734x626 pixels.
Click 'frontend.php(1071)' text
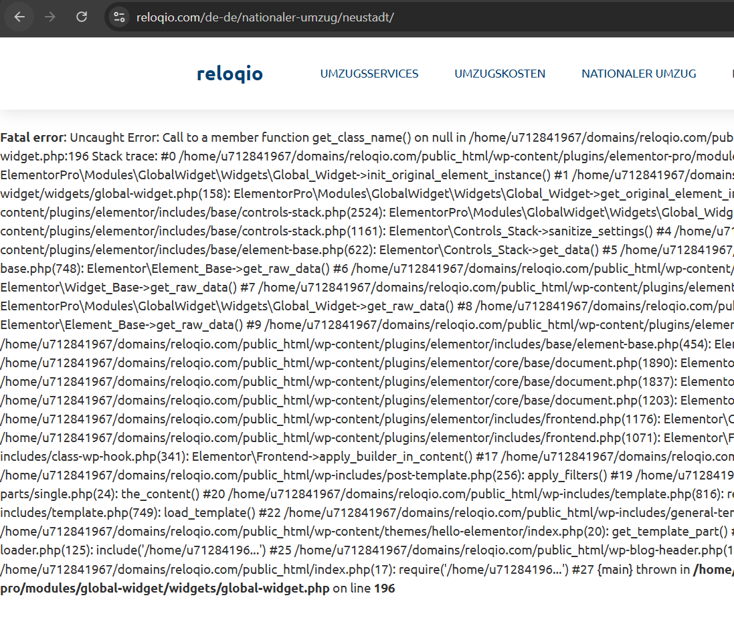(602, 437)
